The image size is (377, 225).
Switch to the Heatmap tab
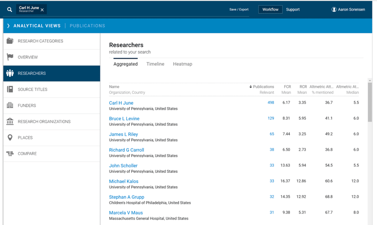(182, 64)
